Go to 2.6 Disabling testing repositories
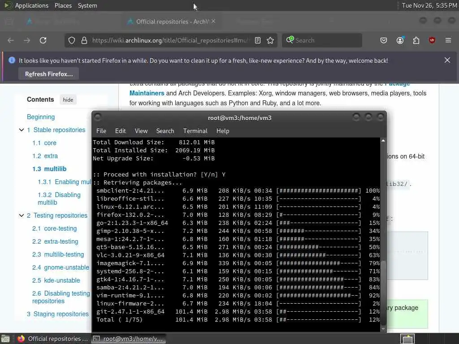The height and width of the screenshot is (344, 459). click(61, 297)
